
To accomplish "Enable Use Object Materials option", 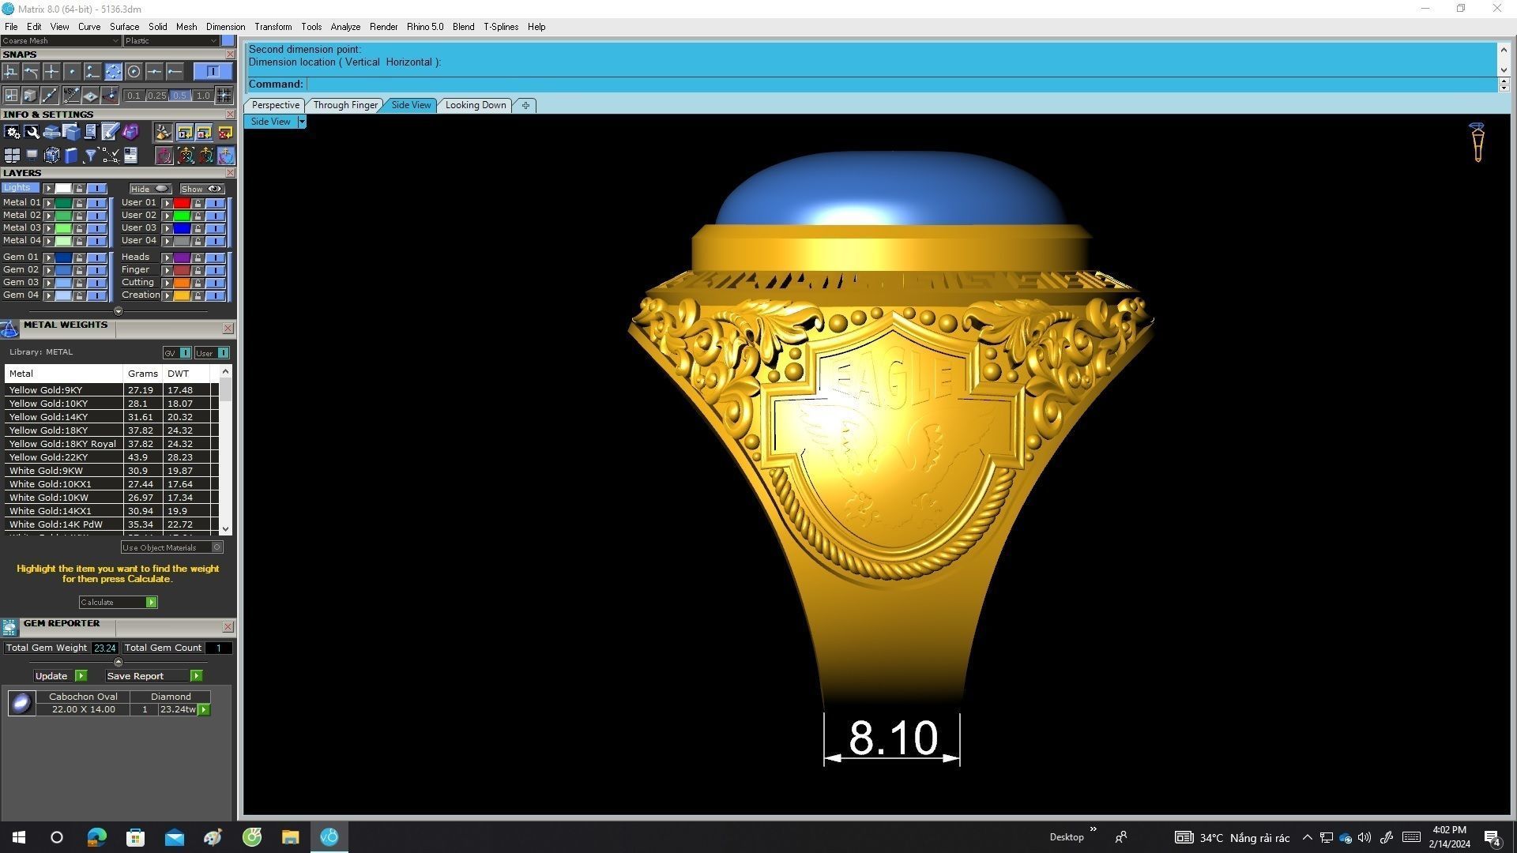I will [171, 547].
